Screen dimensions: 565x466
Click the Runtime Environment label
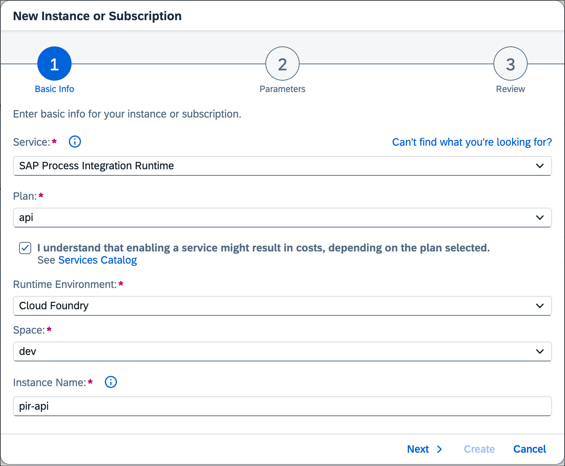(65, 285)
